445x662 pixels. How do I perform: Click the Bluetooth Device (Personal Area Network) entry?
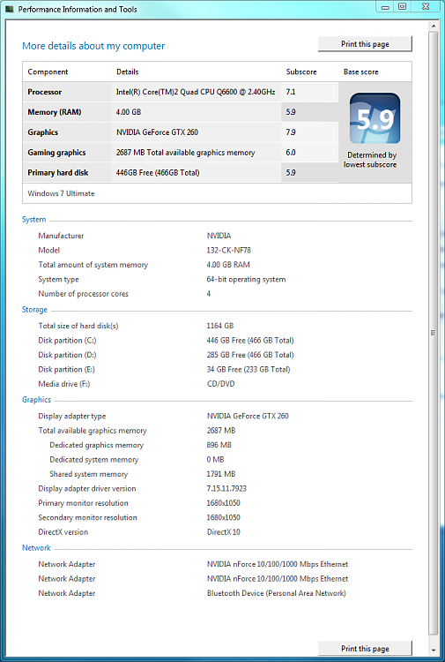pos(277,593)
